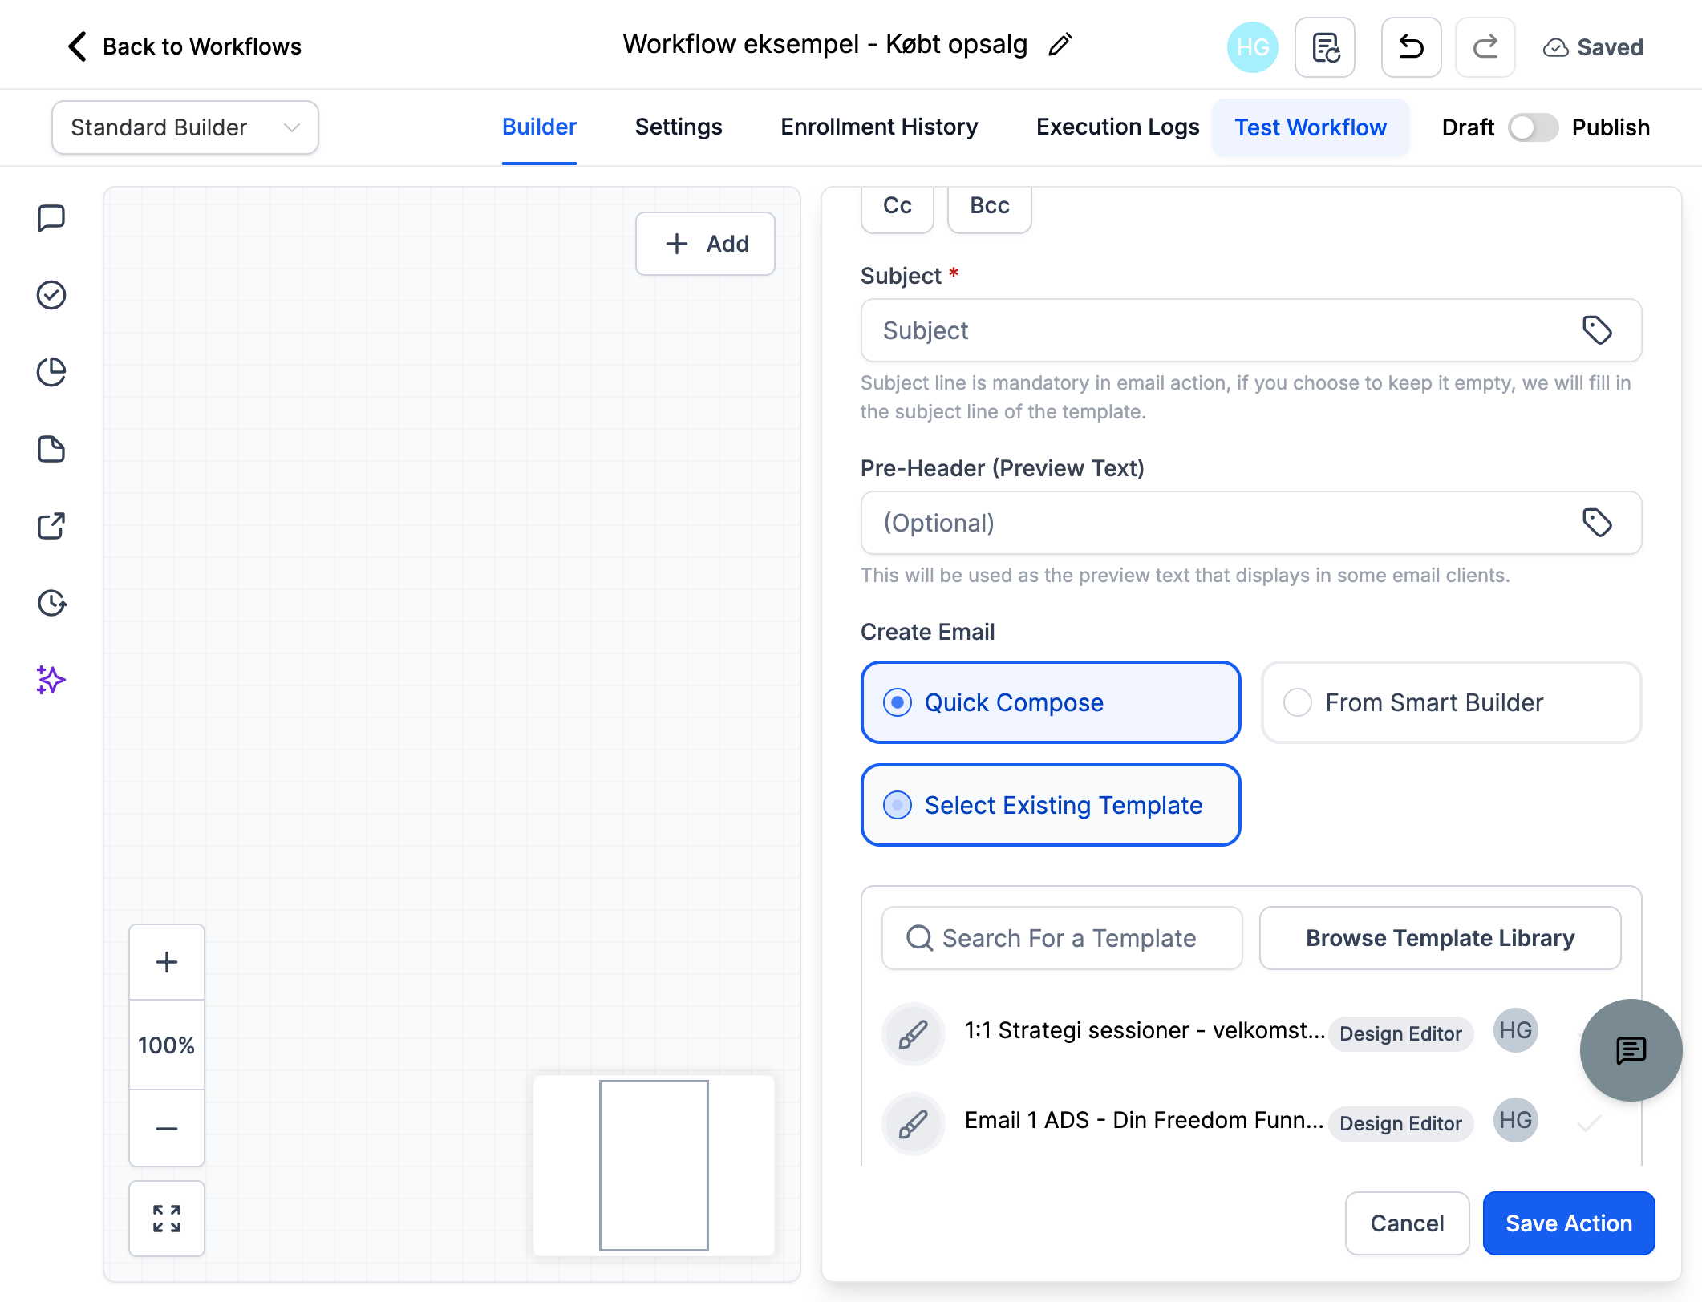The width and height of the screenshot is (1702, 1302).
Task: Undo the last change
Action: click(1411, 47)
